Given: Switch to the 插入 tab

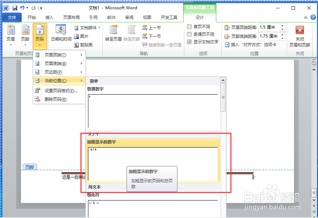Looking at the screenshot, I should pyautogui.click(x=49, y=18).
